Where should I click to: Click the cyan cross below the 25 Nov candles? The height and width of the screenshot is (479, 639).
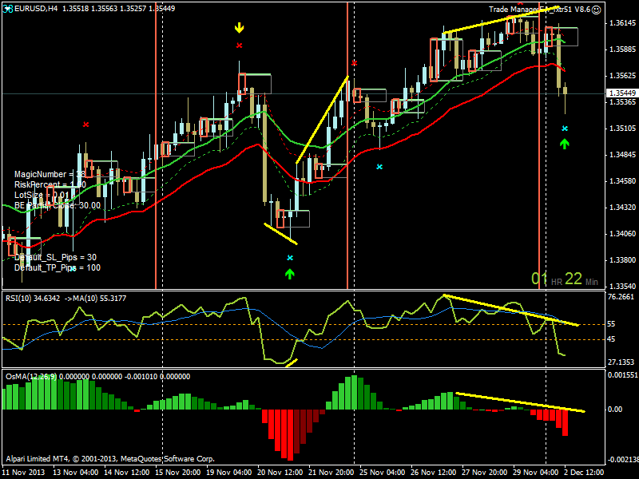(x=379, y=167)
